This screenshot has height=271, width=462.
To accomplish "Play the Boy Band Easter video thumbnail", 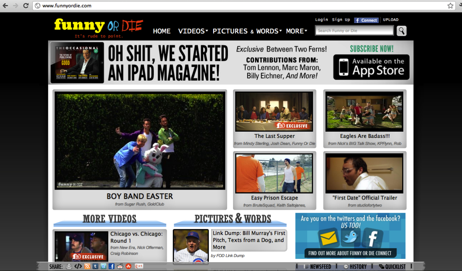I will 140,140.
